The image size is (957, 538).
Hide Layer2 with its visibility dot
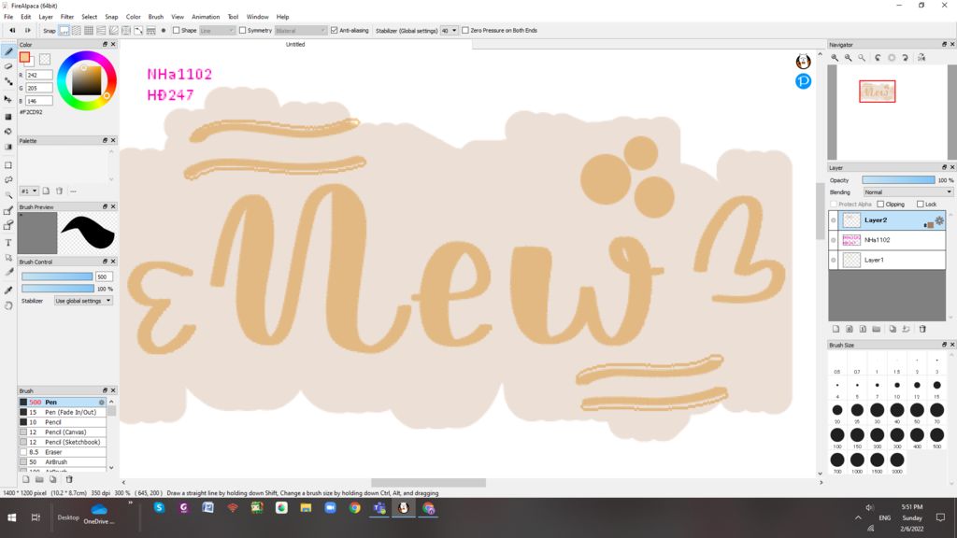pyautogui.click(x=834, y=220)
